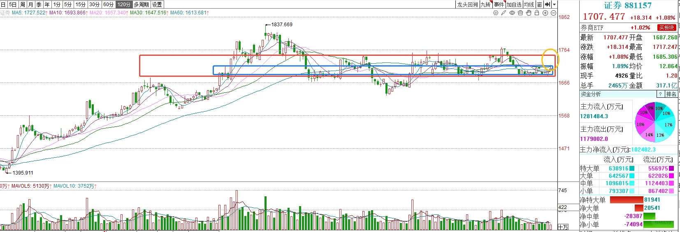Click 金额 value 317.1亿
This screenshot has width=680, height=232.
coord(666,85)
